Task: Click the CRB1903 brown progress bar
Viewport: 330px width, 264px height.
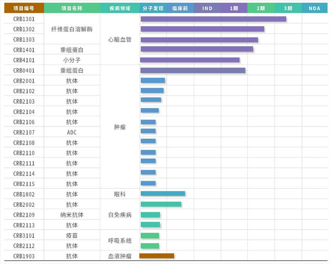Action: coord(157,256)
